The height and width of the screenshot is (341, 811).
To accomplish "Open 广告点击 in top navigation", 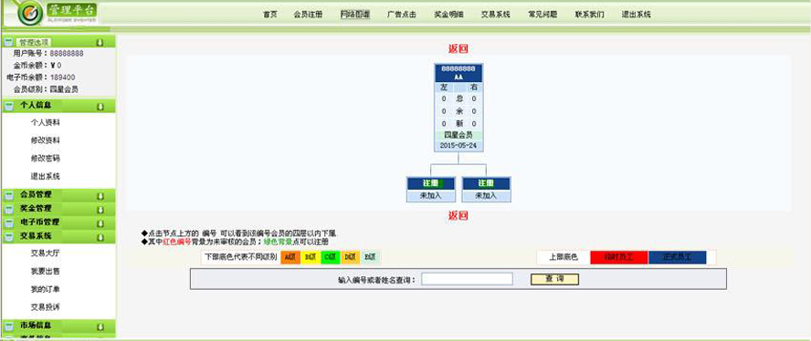I will click(x=402, y=15).
